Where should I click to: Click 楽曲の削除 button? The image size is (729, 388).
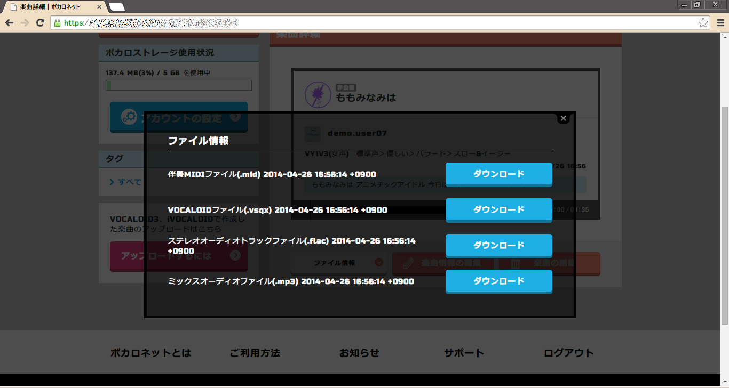(x=549, y=263)
